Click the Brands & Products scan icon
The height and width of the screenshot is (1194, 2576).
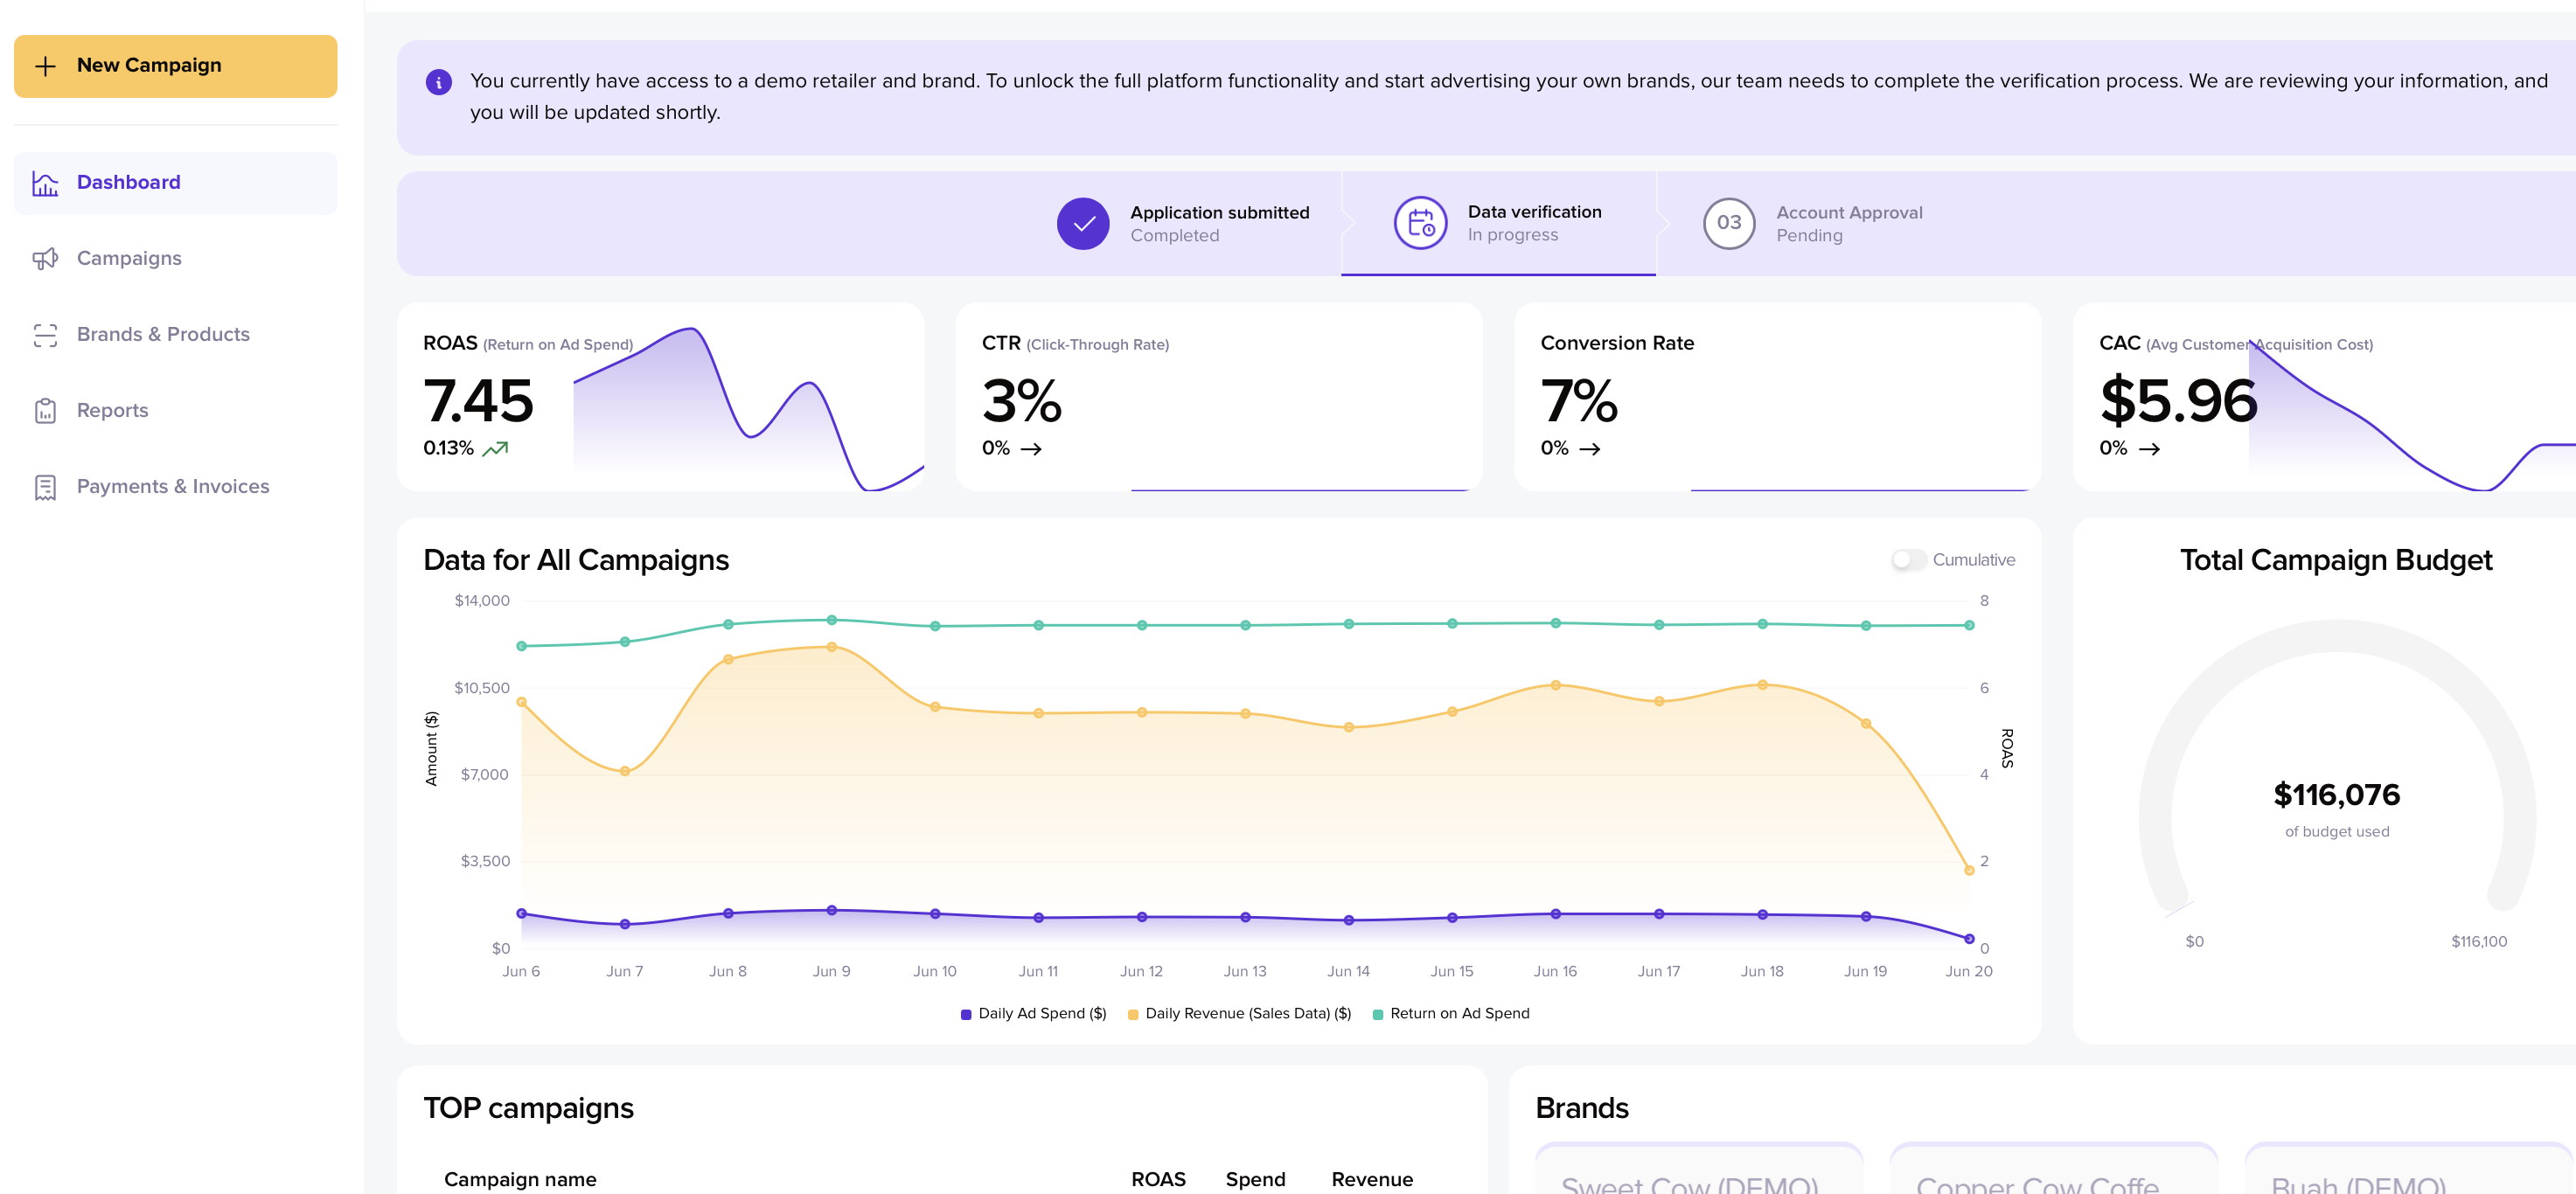coord(45,335)
